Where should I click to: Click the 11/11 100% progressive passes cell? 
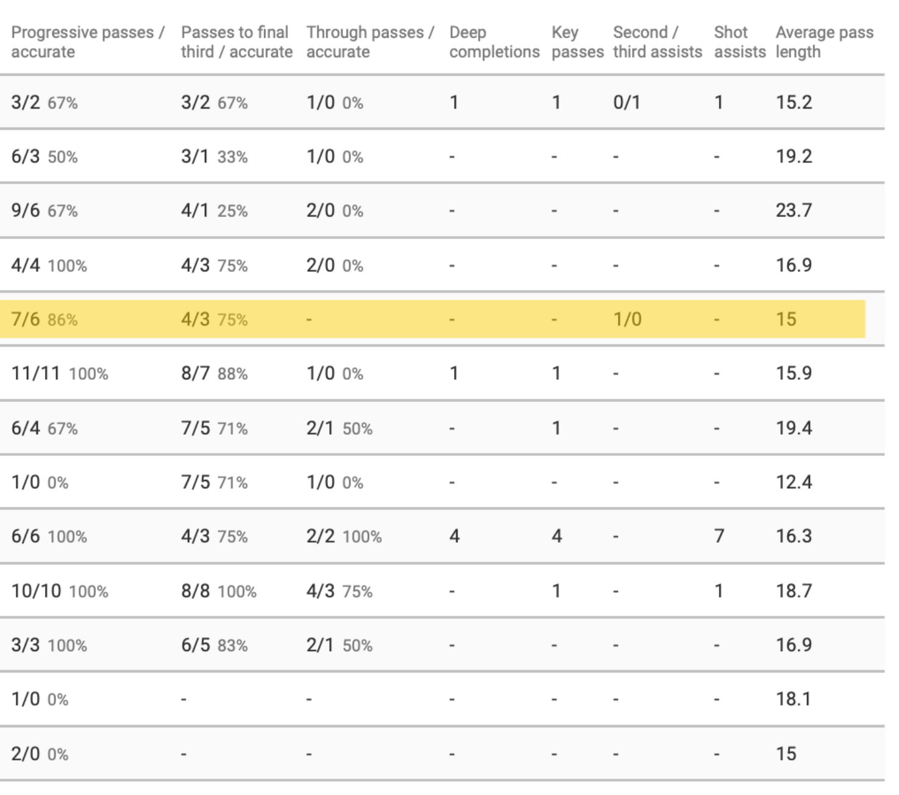[59, 373]
